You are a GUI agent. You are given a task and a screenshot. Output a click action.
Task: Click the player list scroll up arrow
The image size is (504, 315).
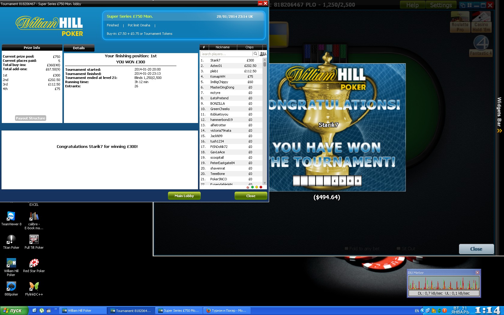tap(265, 60)
